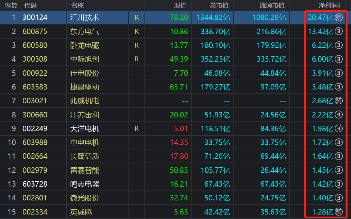Select stock name 鸣志电器
Viewport: 351px width, 219px height.
click(x=85, y=184)
